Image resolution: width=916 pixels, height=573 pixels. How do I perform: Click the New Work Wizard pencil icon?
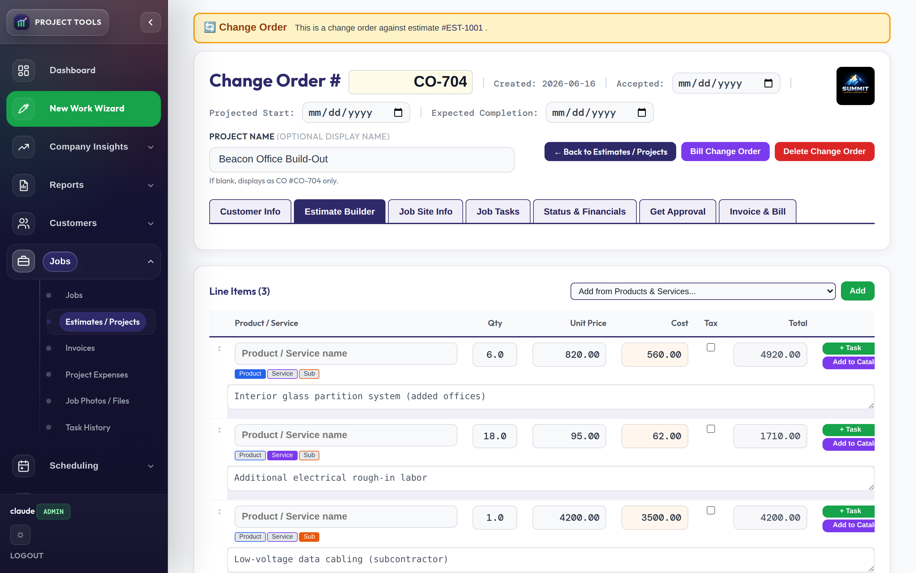point(24,109)
